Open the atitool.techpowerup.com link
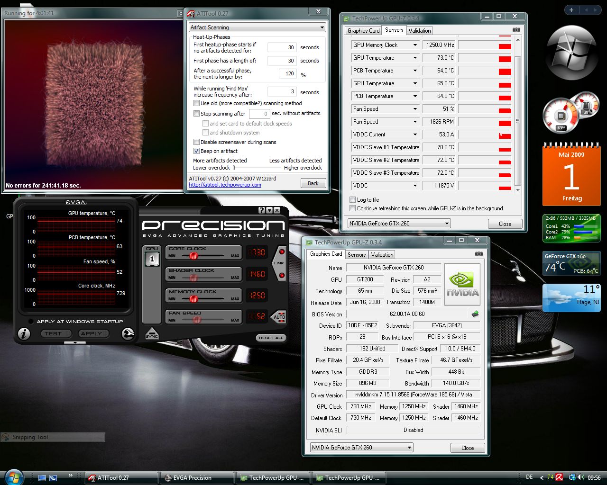The width and height of the screenshot is (607, 485). click(225, 185)
